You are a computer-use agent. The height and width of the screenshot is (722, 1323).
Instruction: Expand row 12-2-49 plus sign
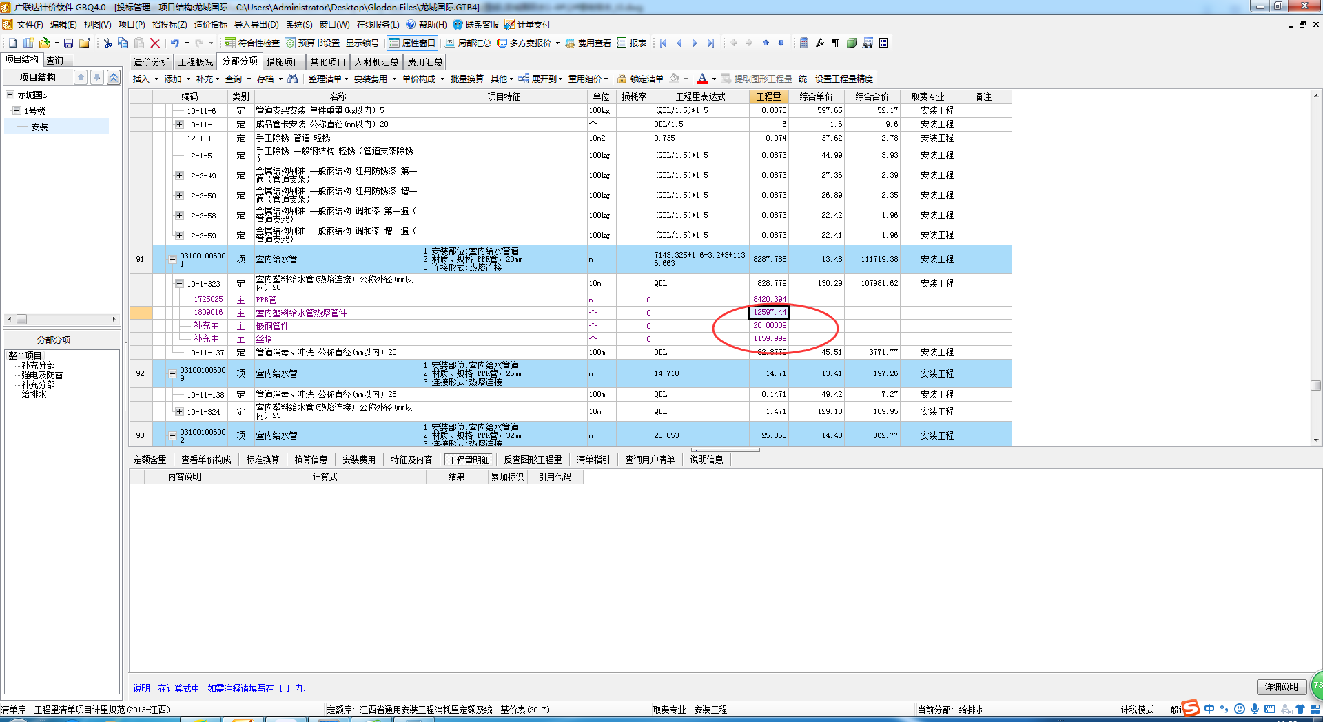tap(179, 175)
